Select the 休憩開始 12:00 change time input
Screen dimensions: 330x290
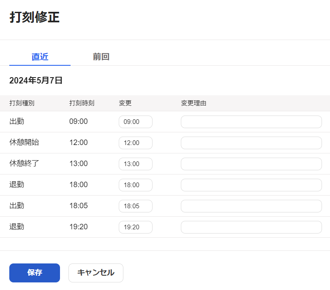coord(135,143)
